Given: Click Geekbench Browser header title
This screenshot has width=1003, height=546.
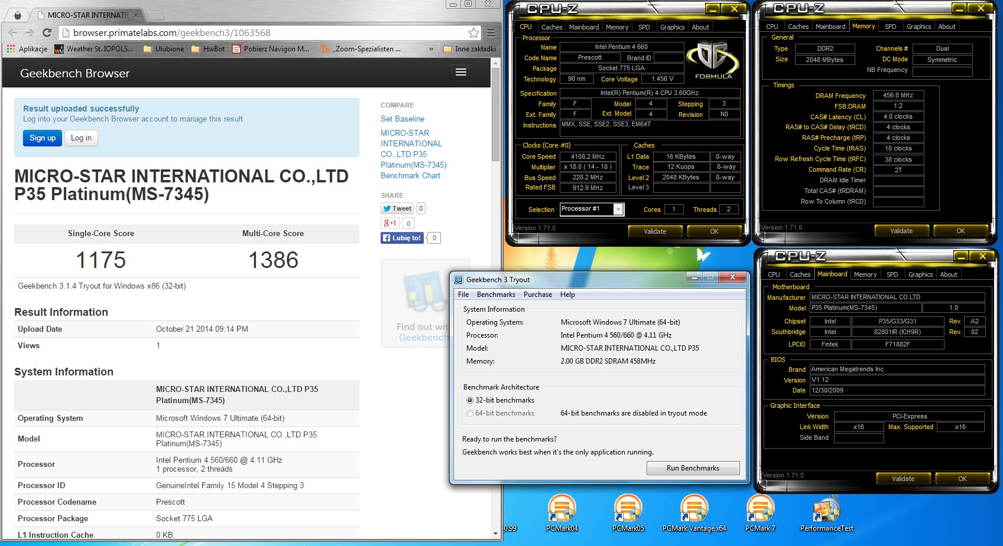Looking at the screenshot, I should [x=74, y=73].
